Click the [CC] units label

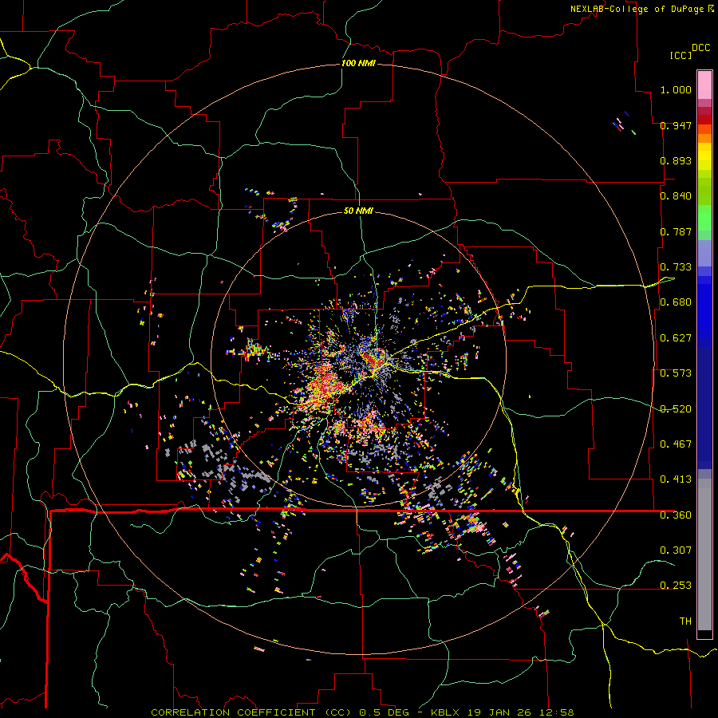tap(681, 55)
